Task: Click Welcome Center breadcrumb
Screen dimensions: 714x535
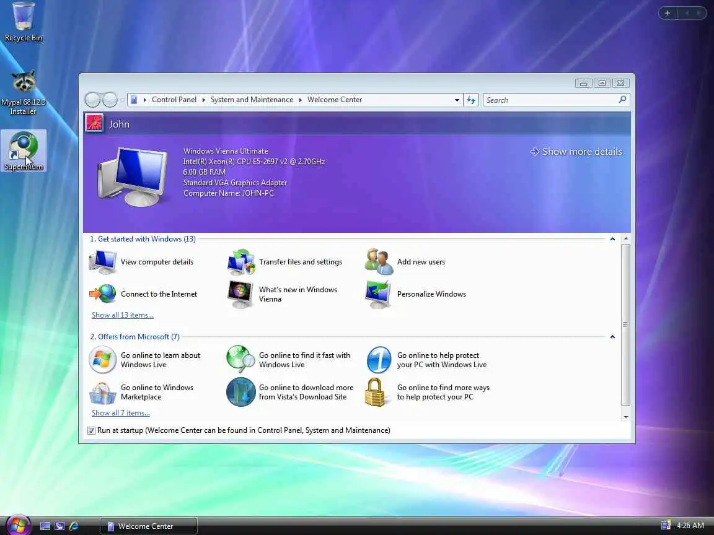Action: pos(335,100)
